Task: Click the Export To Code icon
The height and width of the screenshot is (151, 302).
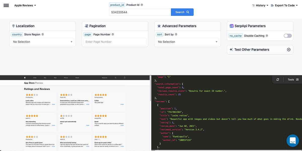Action: 272,5
